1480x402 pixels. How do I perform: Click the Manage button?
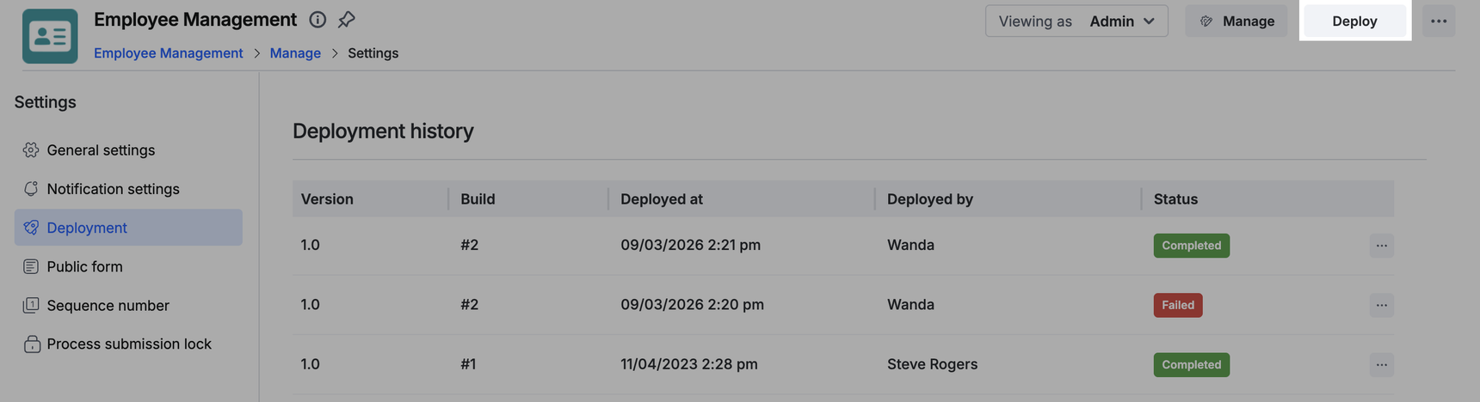1236,21
